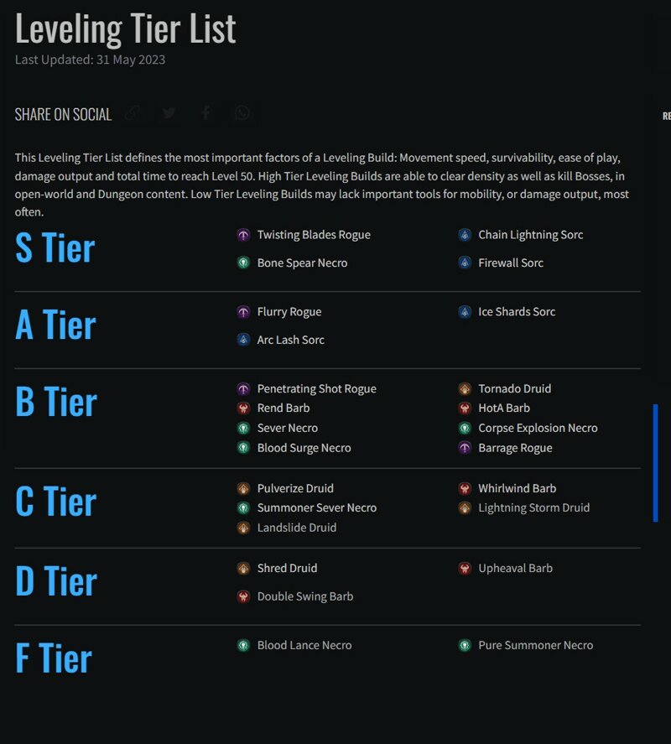Image resolution: width=671 pixels, height=744 pixels.
Task: Click the blue page scrollbar thumb
Action: pos(655,463)
